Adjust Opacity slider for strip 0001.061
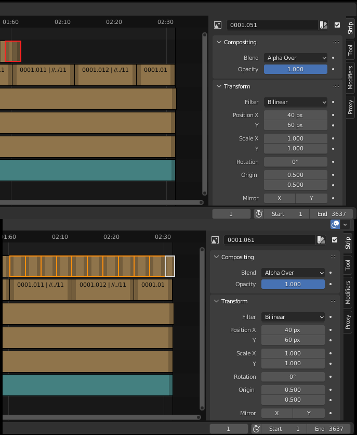Screen dimensions: 357x435 [x=293, y=284]
